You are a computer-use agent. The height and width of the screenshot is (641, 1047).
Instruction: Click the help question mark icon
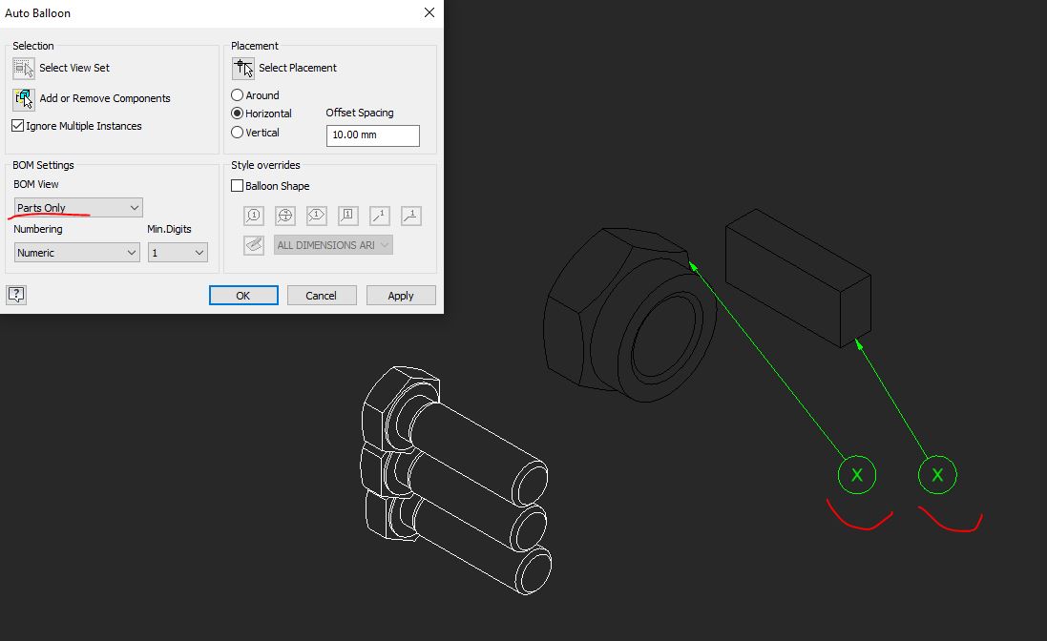click(16, 295)
